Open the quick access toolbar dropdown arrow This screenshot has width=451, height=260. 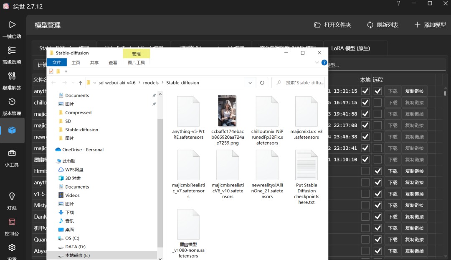66,71
